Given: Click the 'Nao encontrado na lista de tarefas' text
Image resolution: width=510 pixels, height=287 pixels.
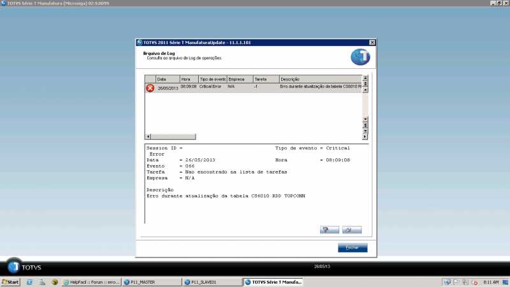Looking at the screenshot, I should [x=236, y=172].
